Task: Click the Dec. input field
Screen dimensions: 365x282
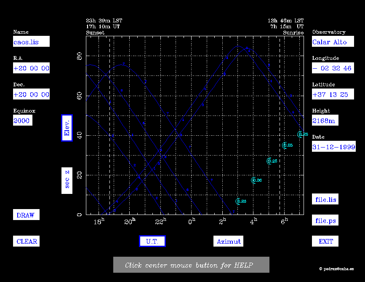Action: click(x=31, y=94)
